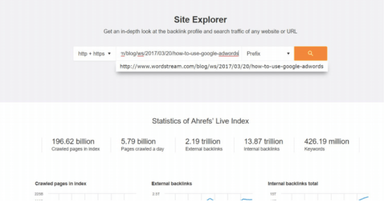Open the "http + https" protocol dropdown

95,54
